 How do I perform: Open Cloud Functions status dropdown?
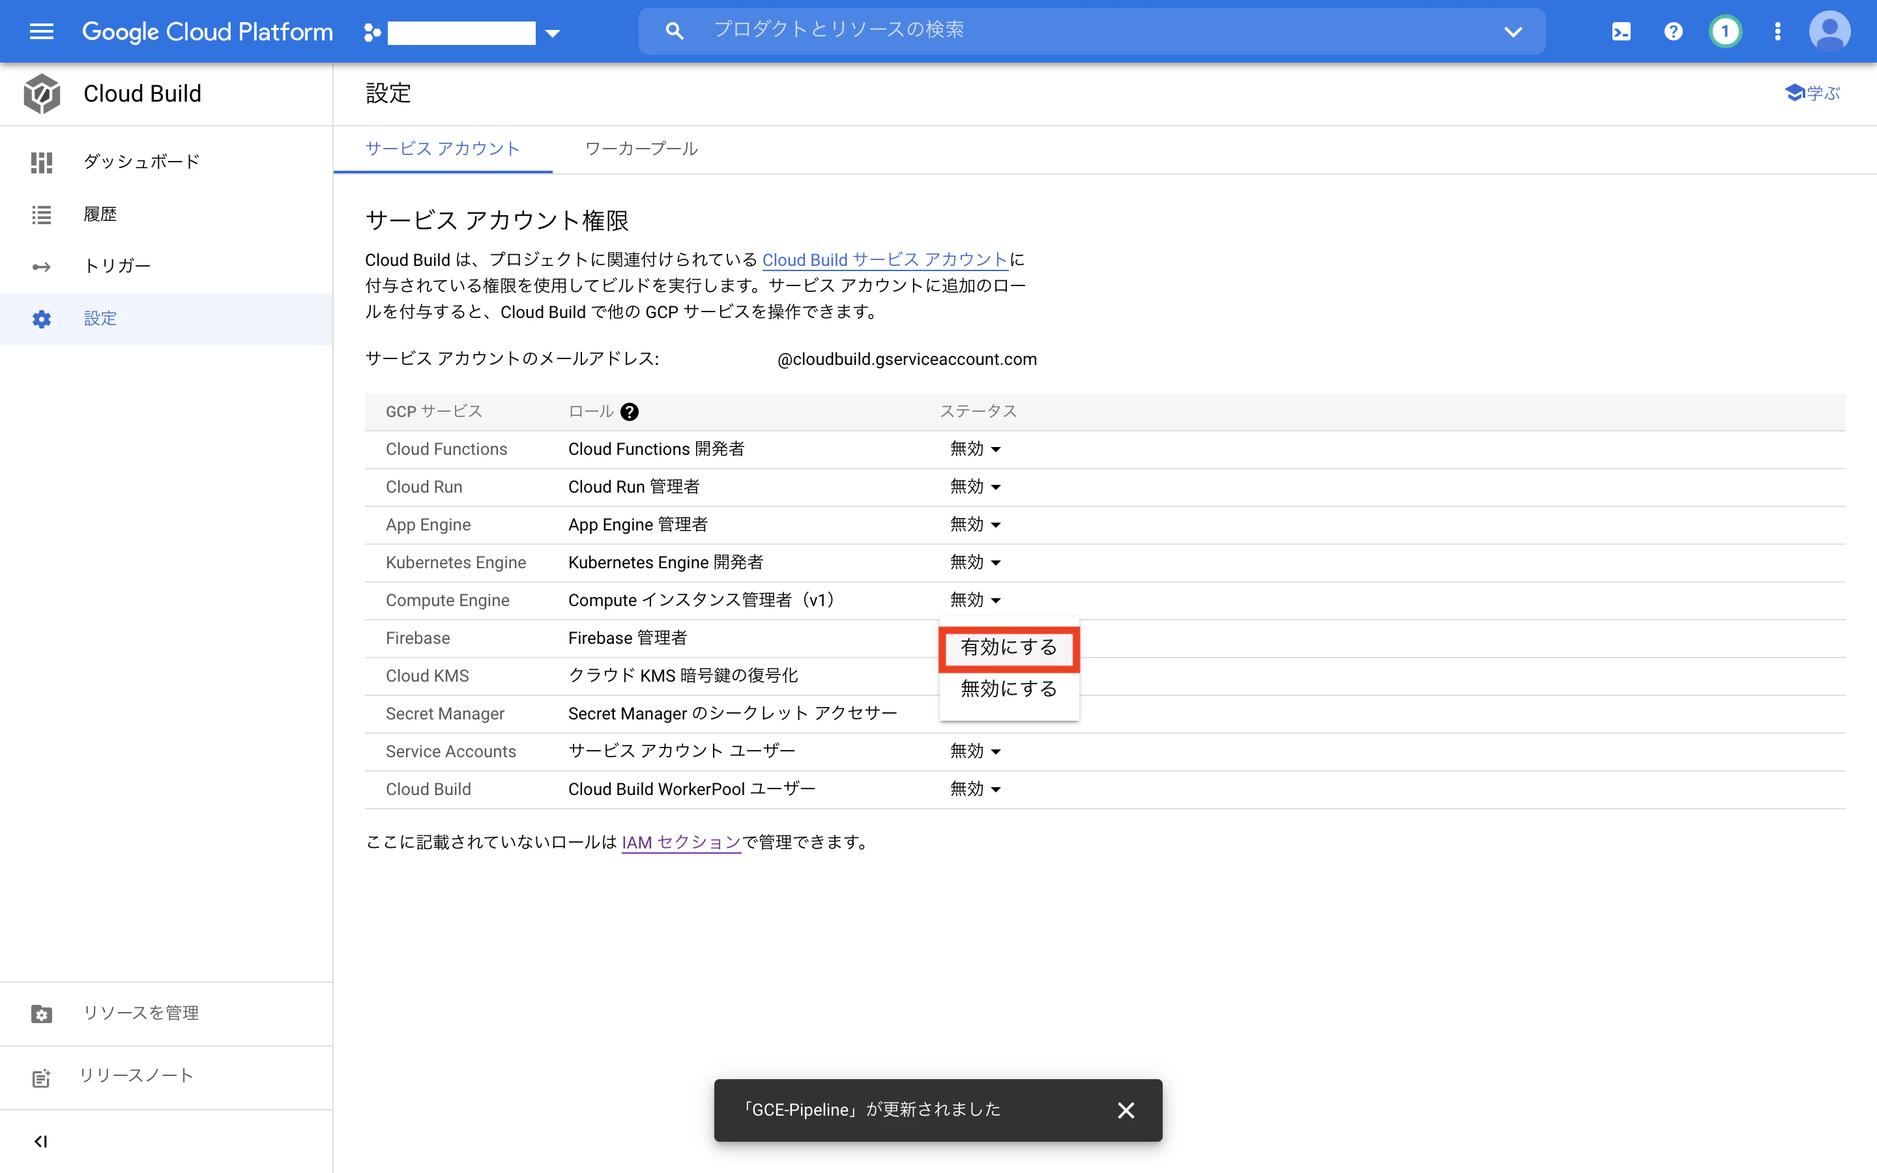click(x=976, y=449)
